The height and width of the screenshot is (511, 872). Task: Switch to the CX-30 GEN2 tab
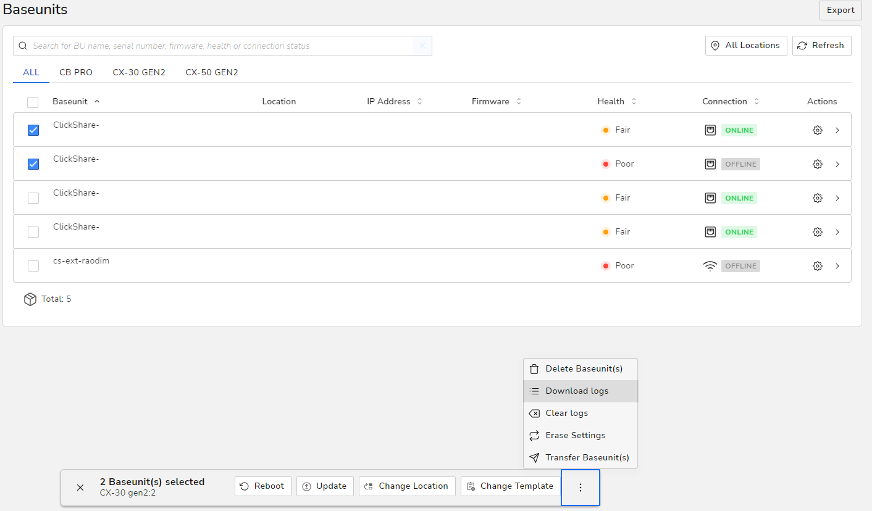click(139, 72)
